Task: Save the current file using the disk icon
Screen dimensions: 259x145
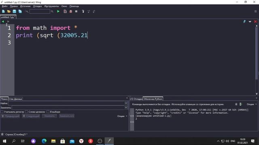Action: (15, 11)
